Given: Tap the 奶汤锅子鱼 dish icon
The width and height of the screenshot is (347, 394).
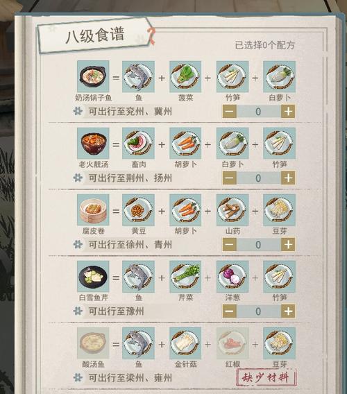Looking at the screenshot, I should (93, 76).
